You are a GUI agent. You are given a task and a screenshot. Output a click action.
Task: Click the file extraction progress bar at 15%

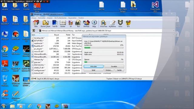coord(104,48)
